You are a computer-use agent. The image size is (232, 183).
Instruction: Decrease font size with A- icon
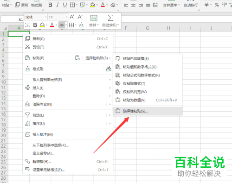tap(80, 17)
